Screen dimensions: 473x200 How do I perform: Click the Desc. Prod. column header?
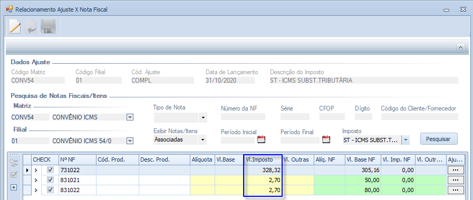pos(165,159)
